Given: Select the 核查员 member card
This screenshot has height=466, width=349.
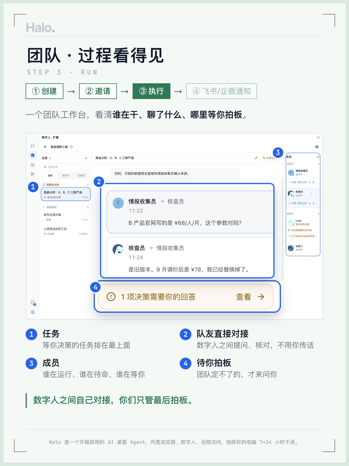Looking at the screenshot, I should (303, 198).
